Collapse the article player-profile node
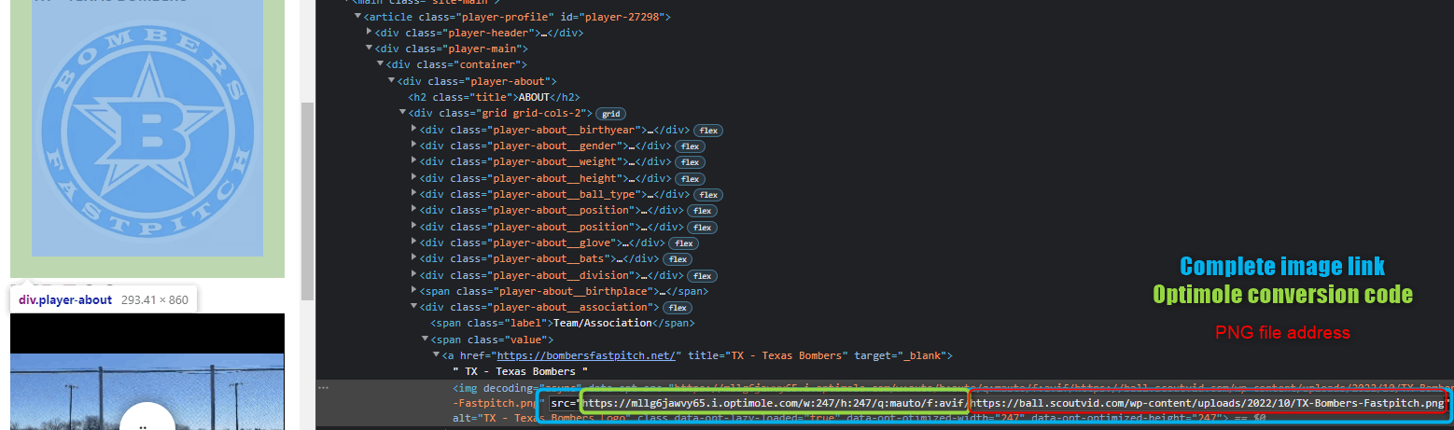 (357, 17)
